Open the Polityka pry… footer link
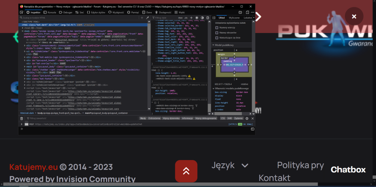The height and width of the screenshot is (187, 376). coord(300,165)
